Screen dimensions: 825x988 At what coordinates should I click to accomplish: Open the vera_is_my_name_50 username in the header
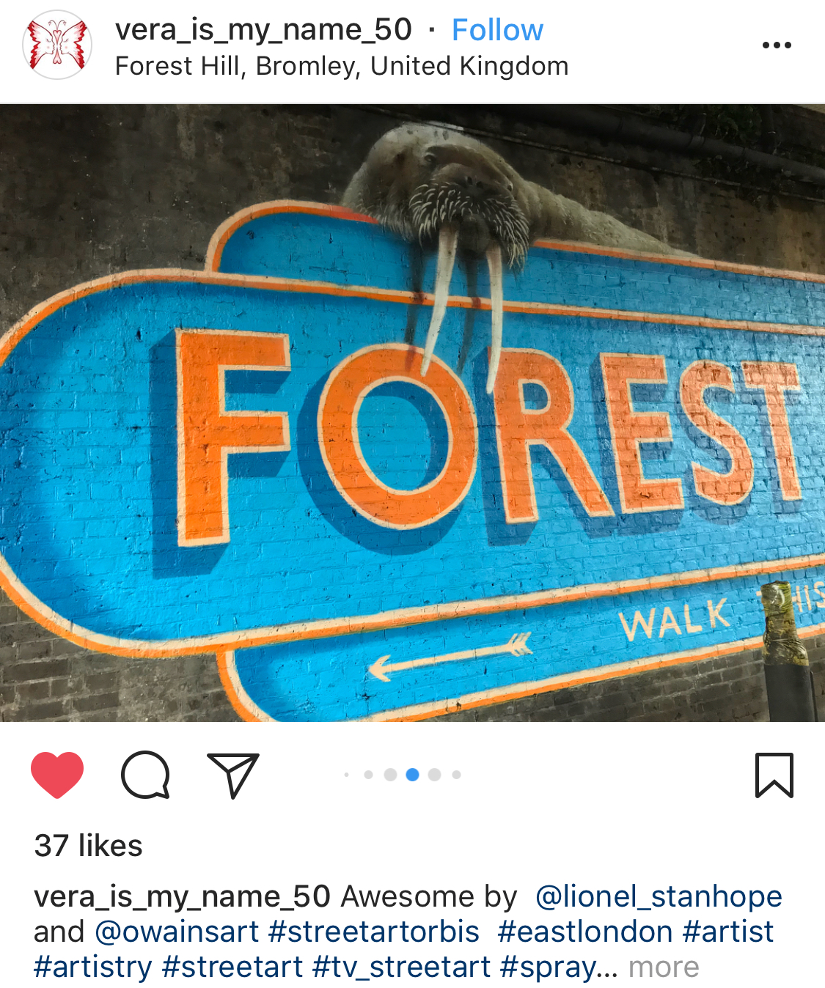(263, 30)
